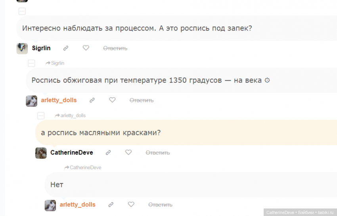Image resolution: width=337 pixels, height=216 pixels.
Task: Reply to CatherineDeve with Ответить
Action: (x=157, y=153)
